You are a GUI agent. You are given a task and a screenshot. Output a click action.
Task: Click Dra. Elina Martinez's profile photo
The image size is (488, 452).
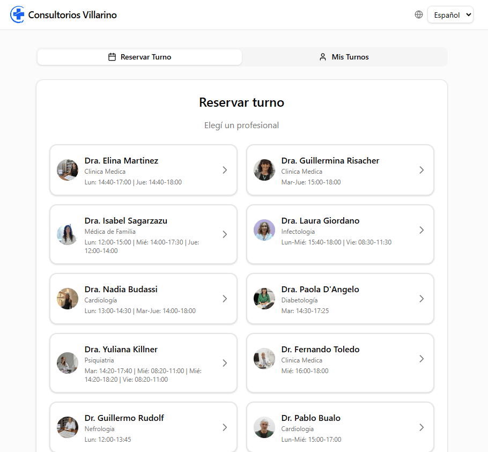click(68, 170)
